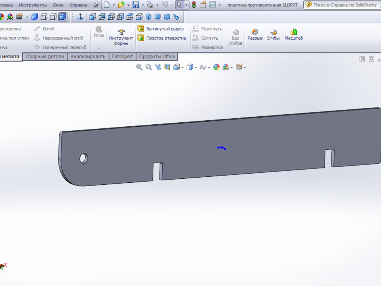Open the Инструменты menu

(x=33, y=5)
